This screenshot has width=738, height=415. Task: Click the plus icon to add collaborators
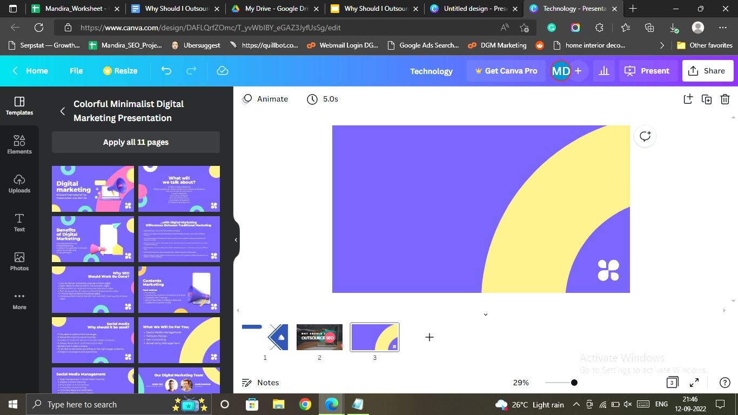(578, 71)
